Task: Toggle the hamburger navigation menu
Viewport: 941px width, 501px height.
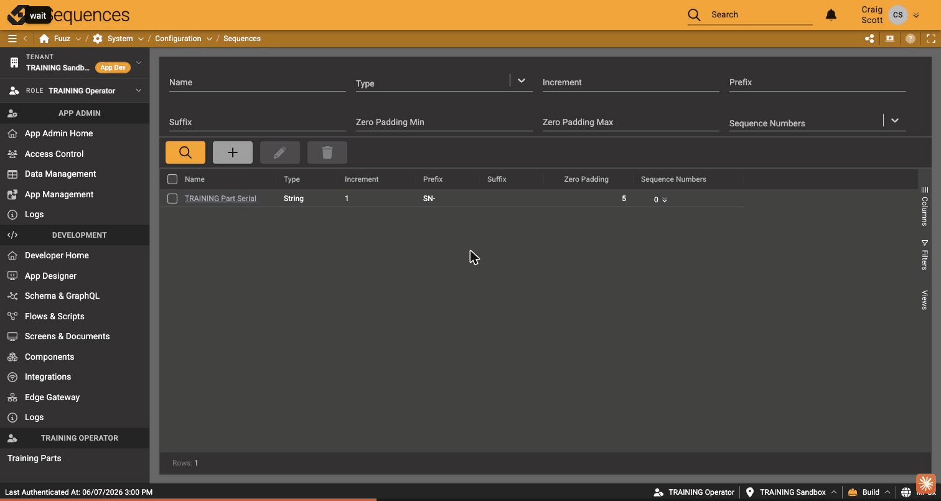Action: (12, 39)
